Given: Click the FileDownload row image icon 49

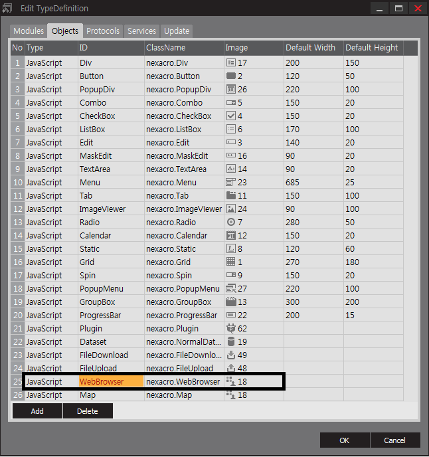Looking at the screenshot, I should tap(231, 355).
